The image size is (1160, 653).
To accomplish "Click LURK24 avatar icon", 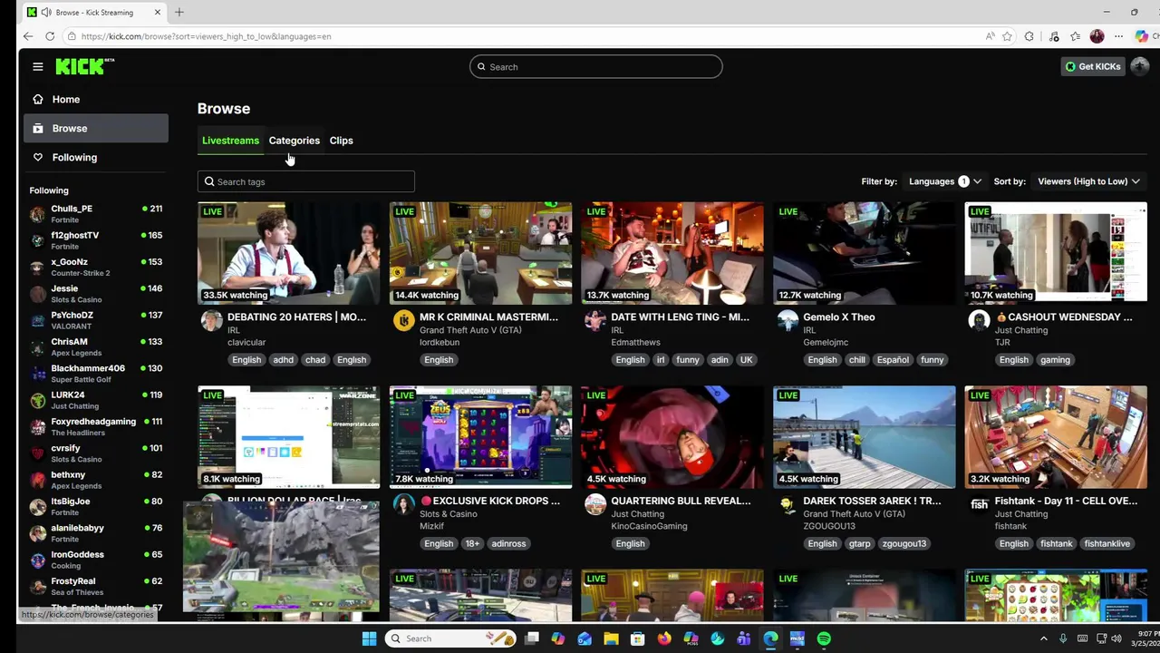I will click(37, 401).
